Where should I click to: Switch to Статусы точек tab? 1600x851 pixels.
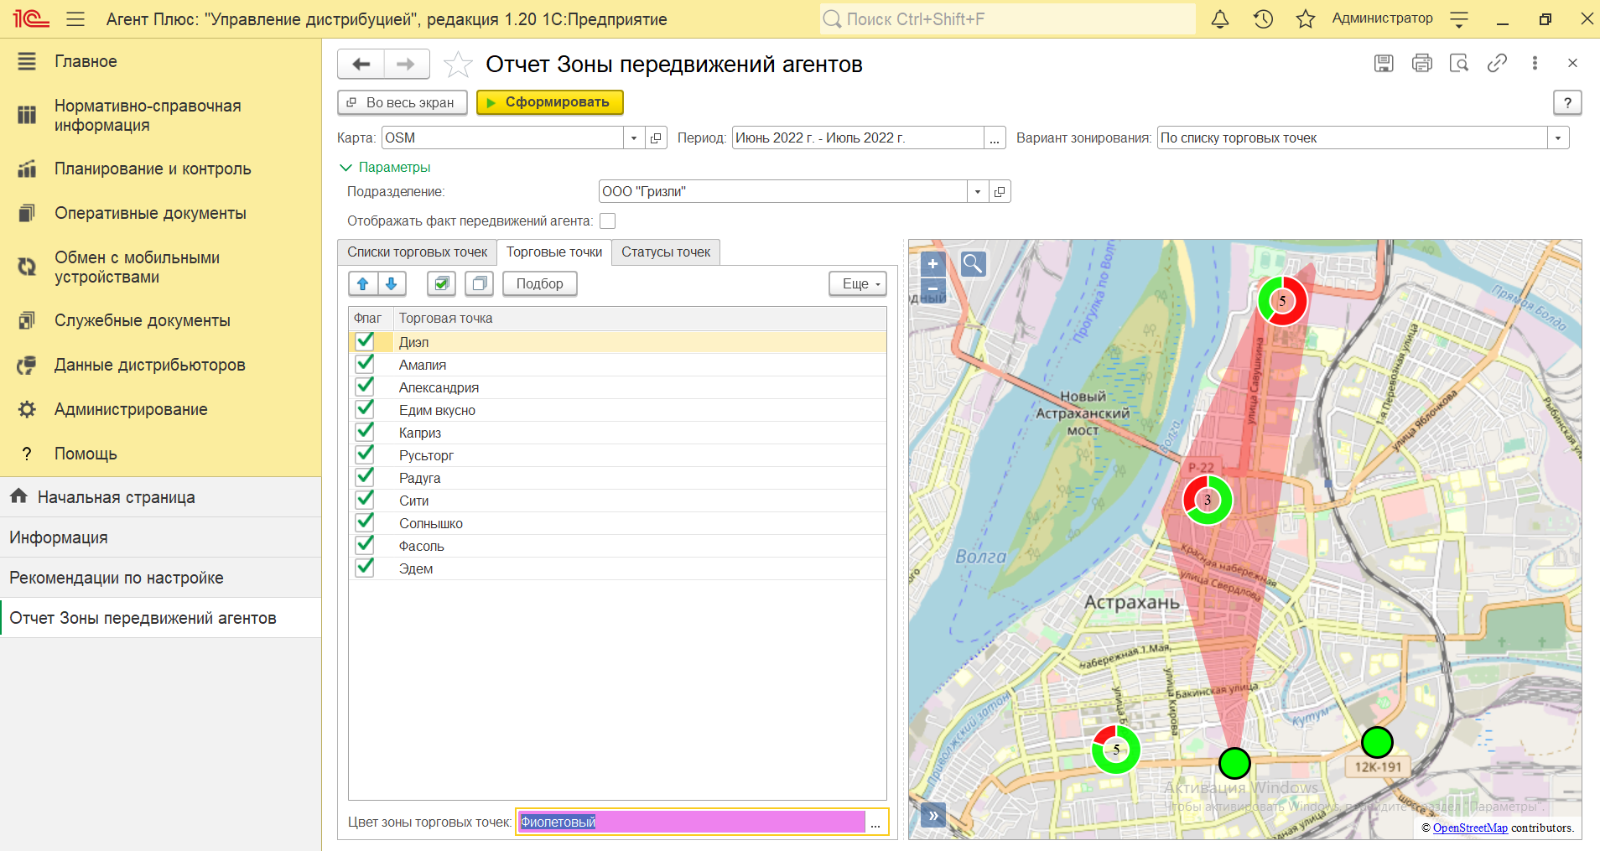[x=666, y=252]
